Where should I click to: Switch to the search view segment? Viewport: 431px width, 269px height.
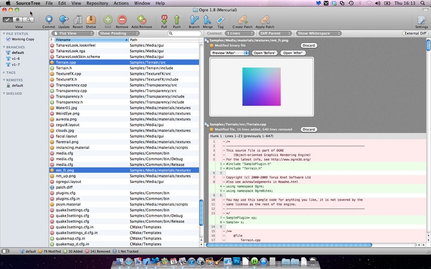(30, 19)
